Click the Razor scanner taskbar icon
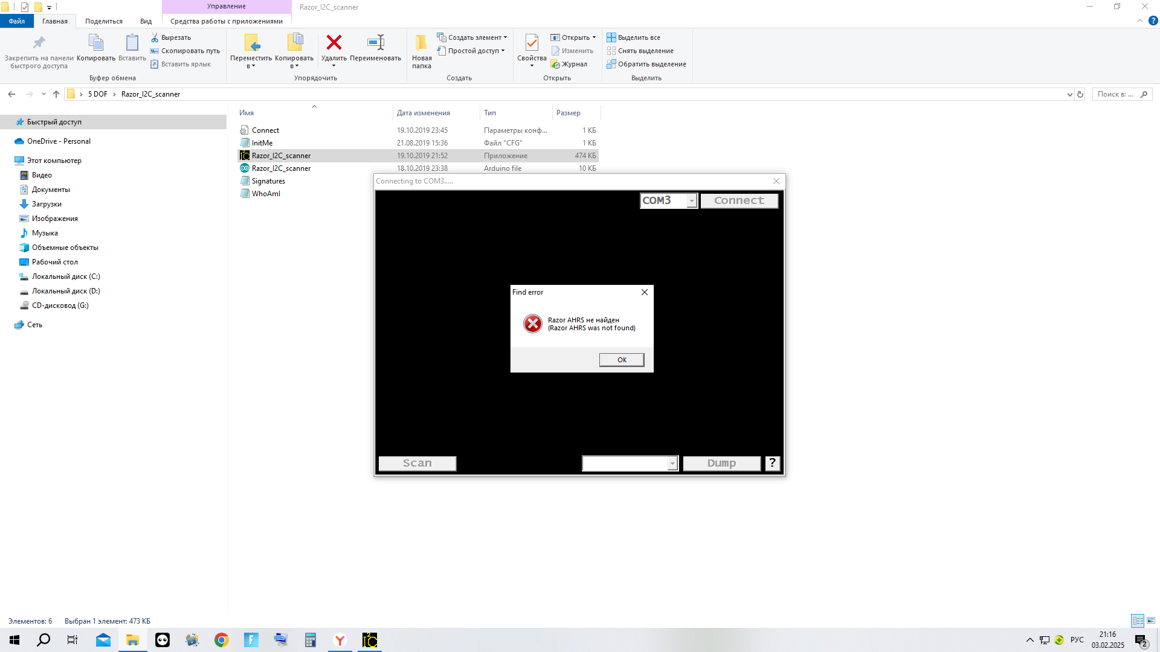The image size is (1160, 652). click(370, 640)
